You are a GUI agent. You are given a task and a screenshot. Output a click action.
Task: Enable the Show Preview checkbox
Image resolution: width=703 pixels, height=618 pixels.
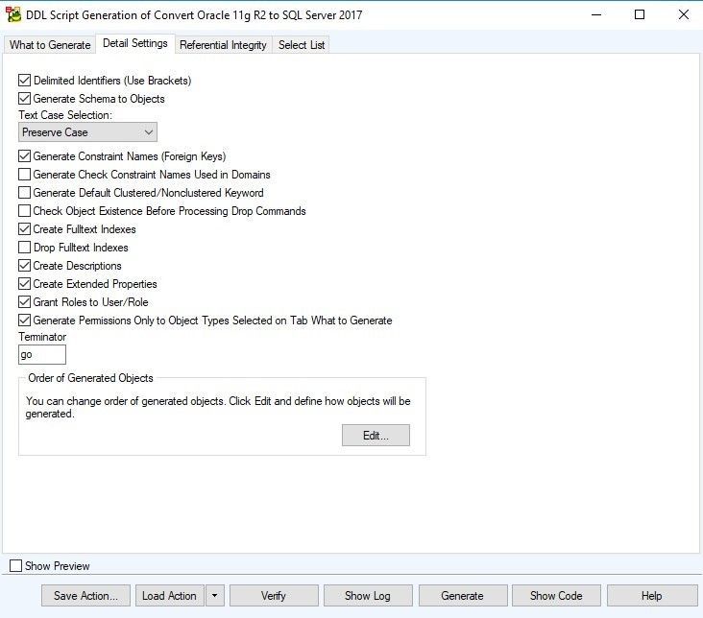click(15, 565)
